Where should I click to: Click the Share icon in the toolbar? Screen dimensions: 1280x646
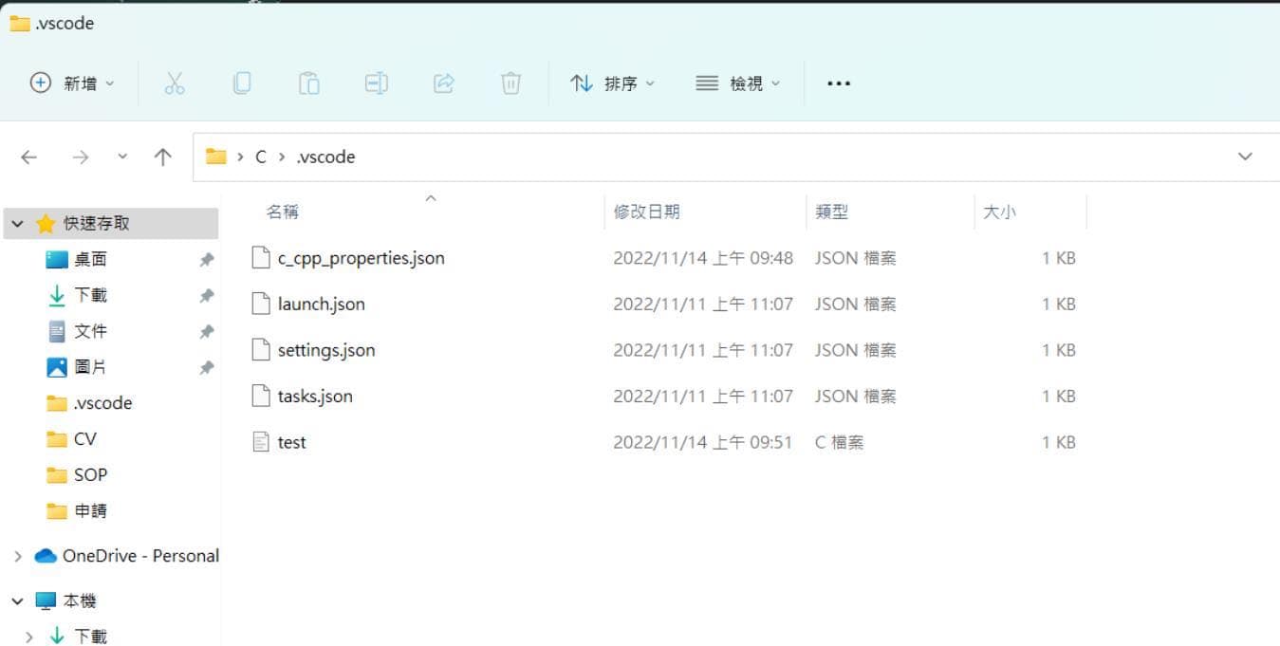point(444,83)
